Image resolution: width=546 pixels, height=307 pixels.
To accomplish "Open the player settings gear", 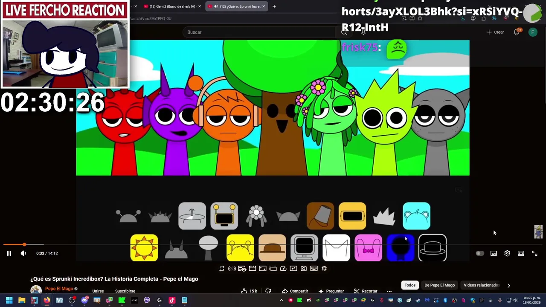I will click(x=507, y=253).
